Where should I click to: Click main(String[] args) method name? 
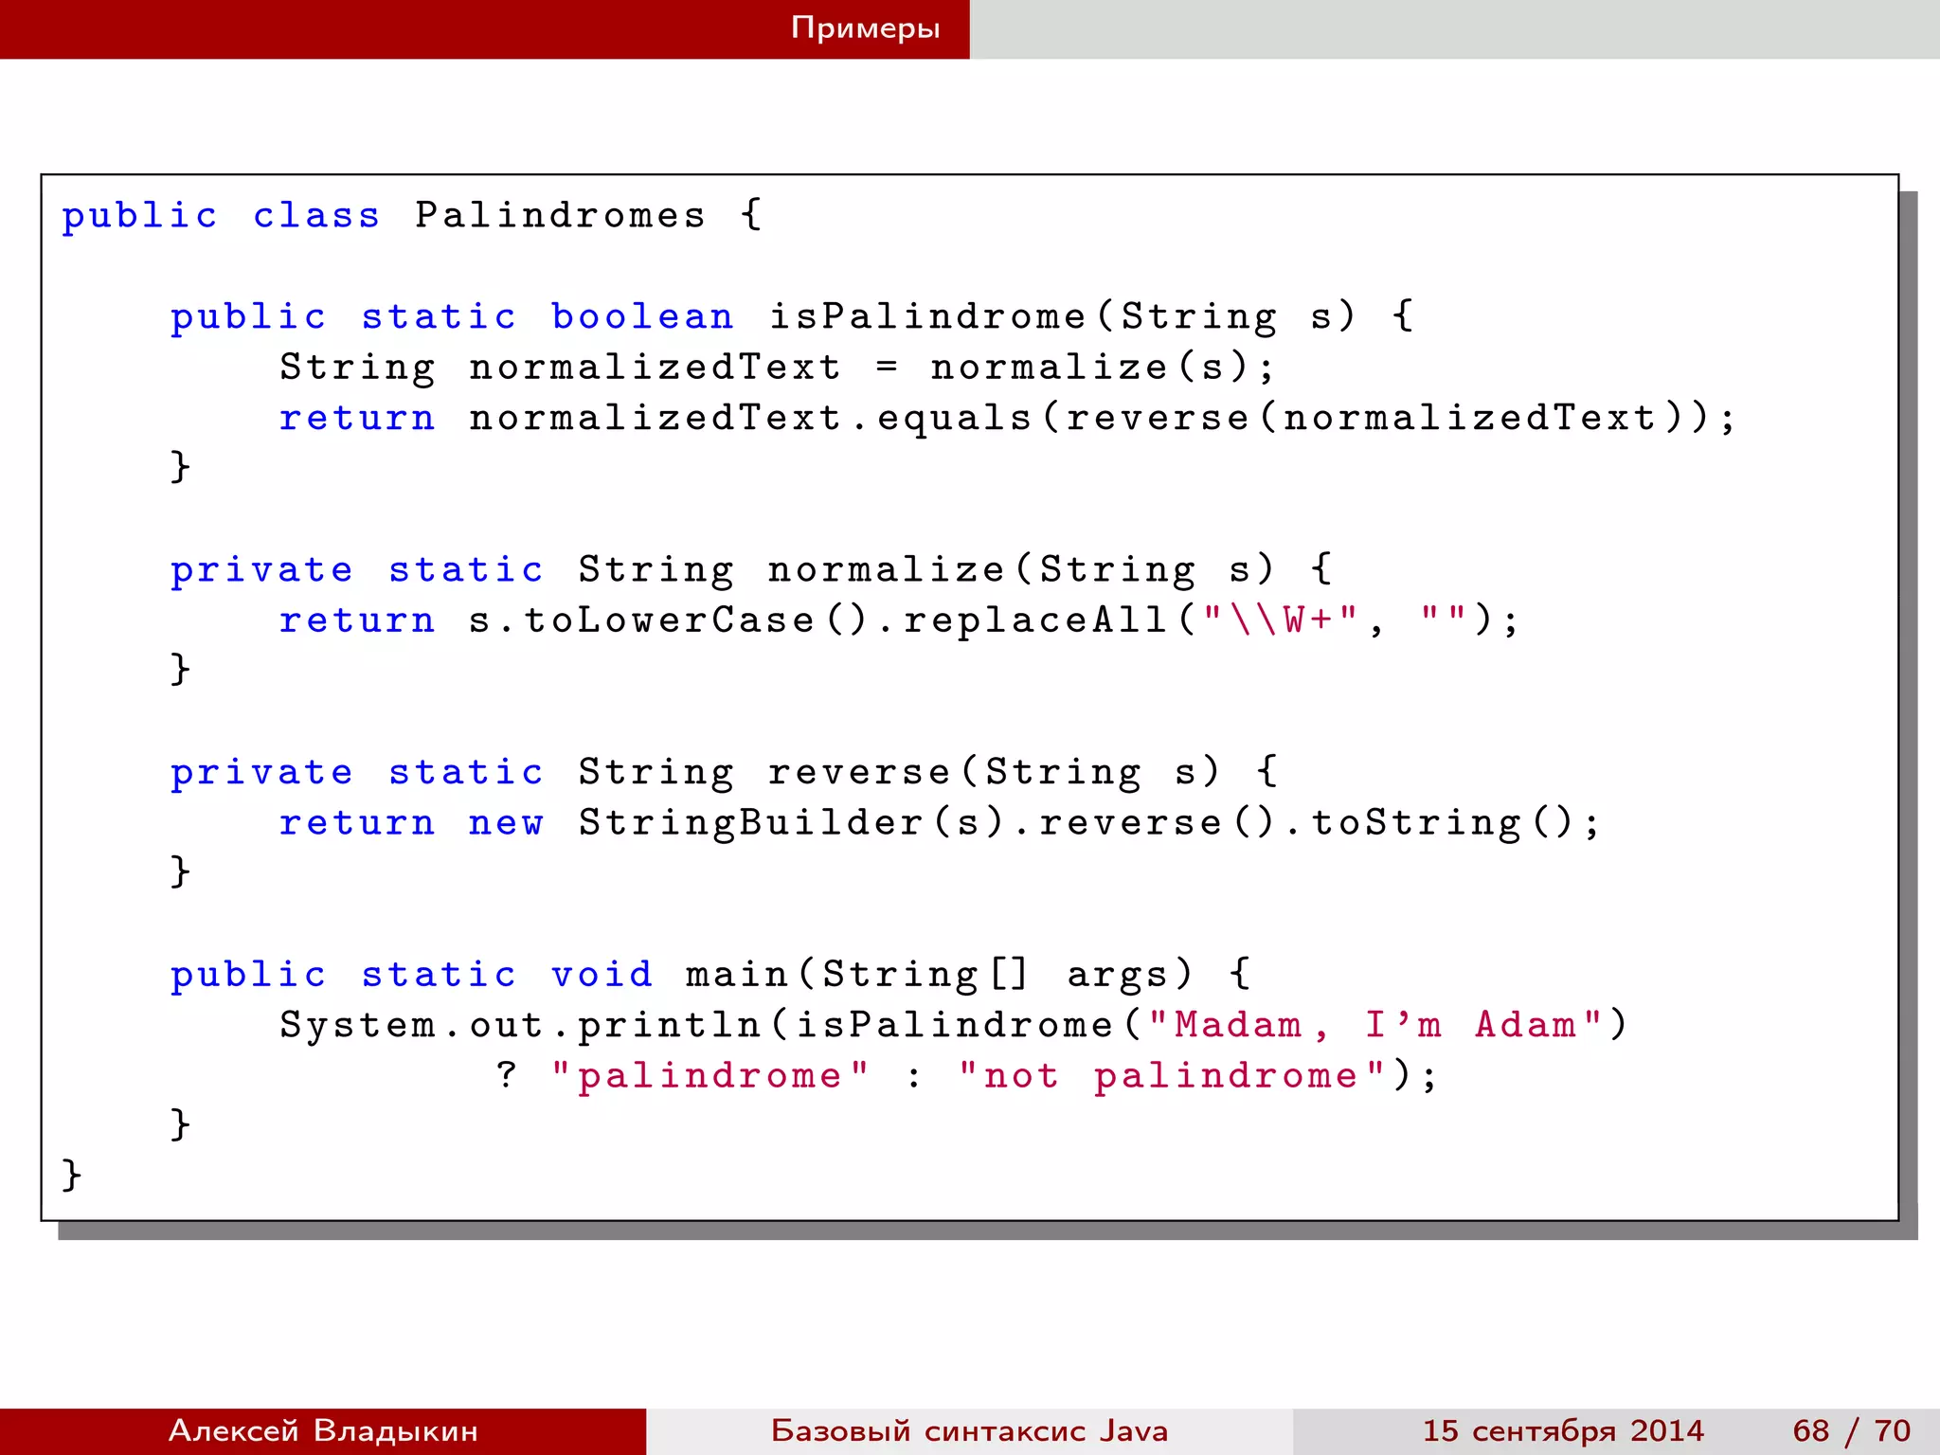pos(940,975)
